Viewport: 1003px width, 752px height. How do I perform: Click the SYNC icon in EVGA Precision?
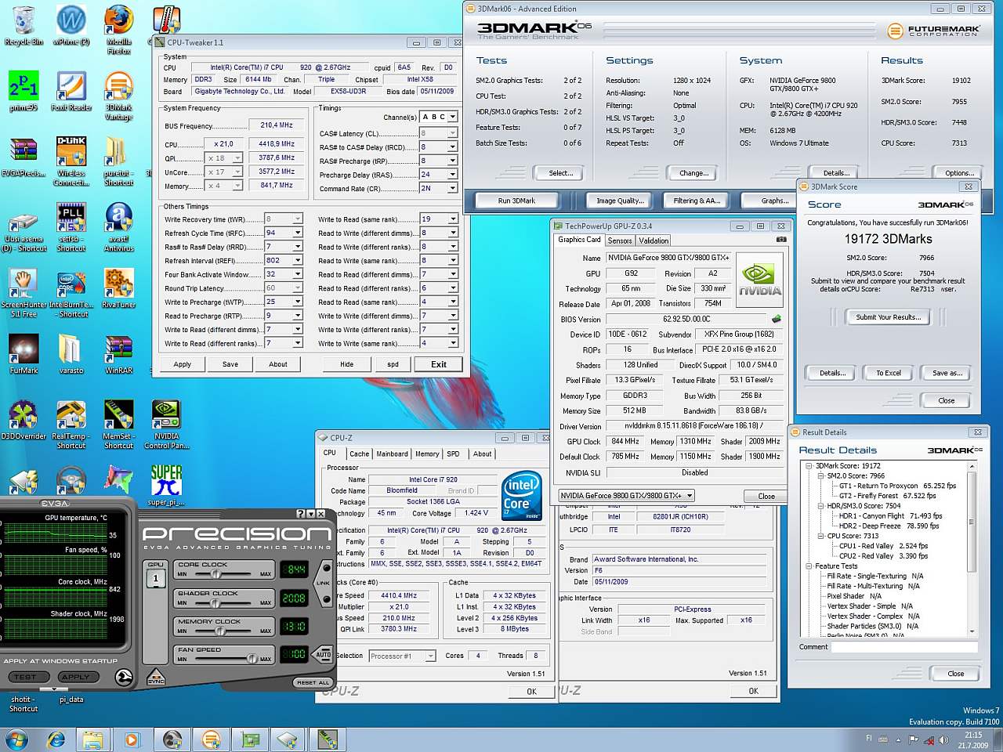[x=156, y=677]
